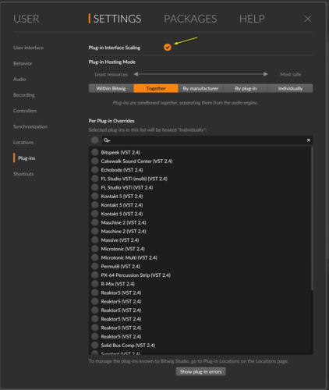Image resolution: width=329 pixels, height=390 pixels.
Task: Open the SETTINGS tab
Action: 117,19
